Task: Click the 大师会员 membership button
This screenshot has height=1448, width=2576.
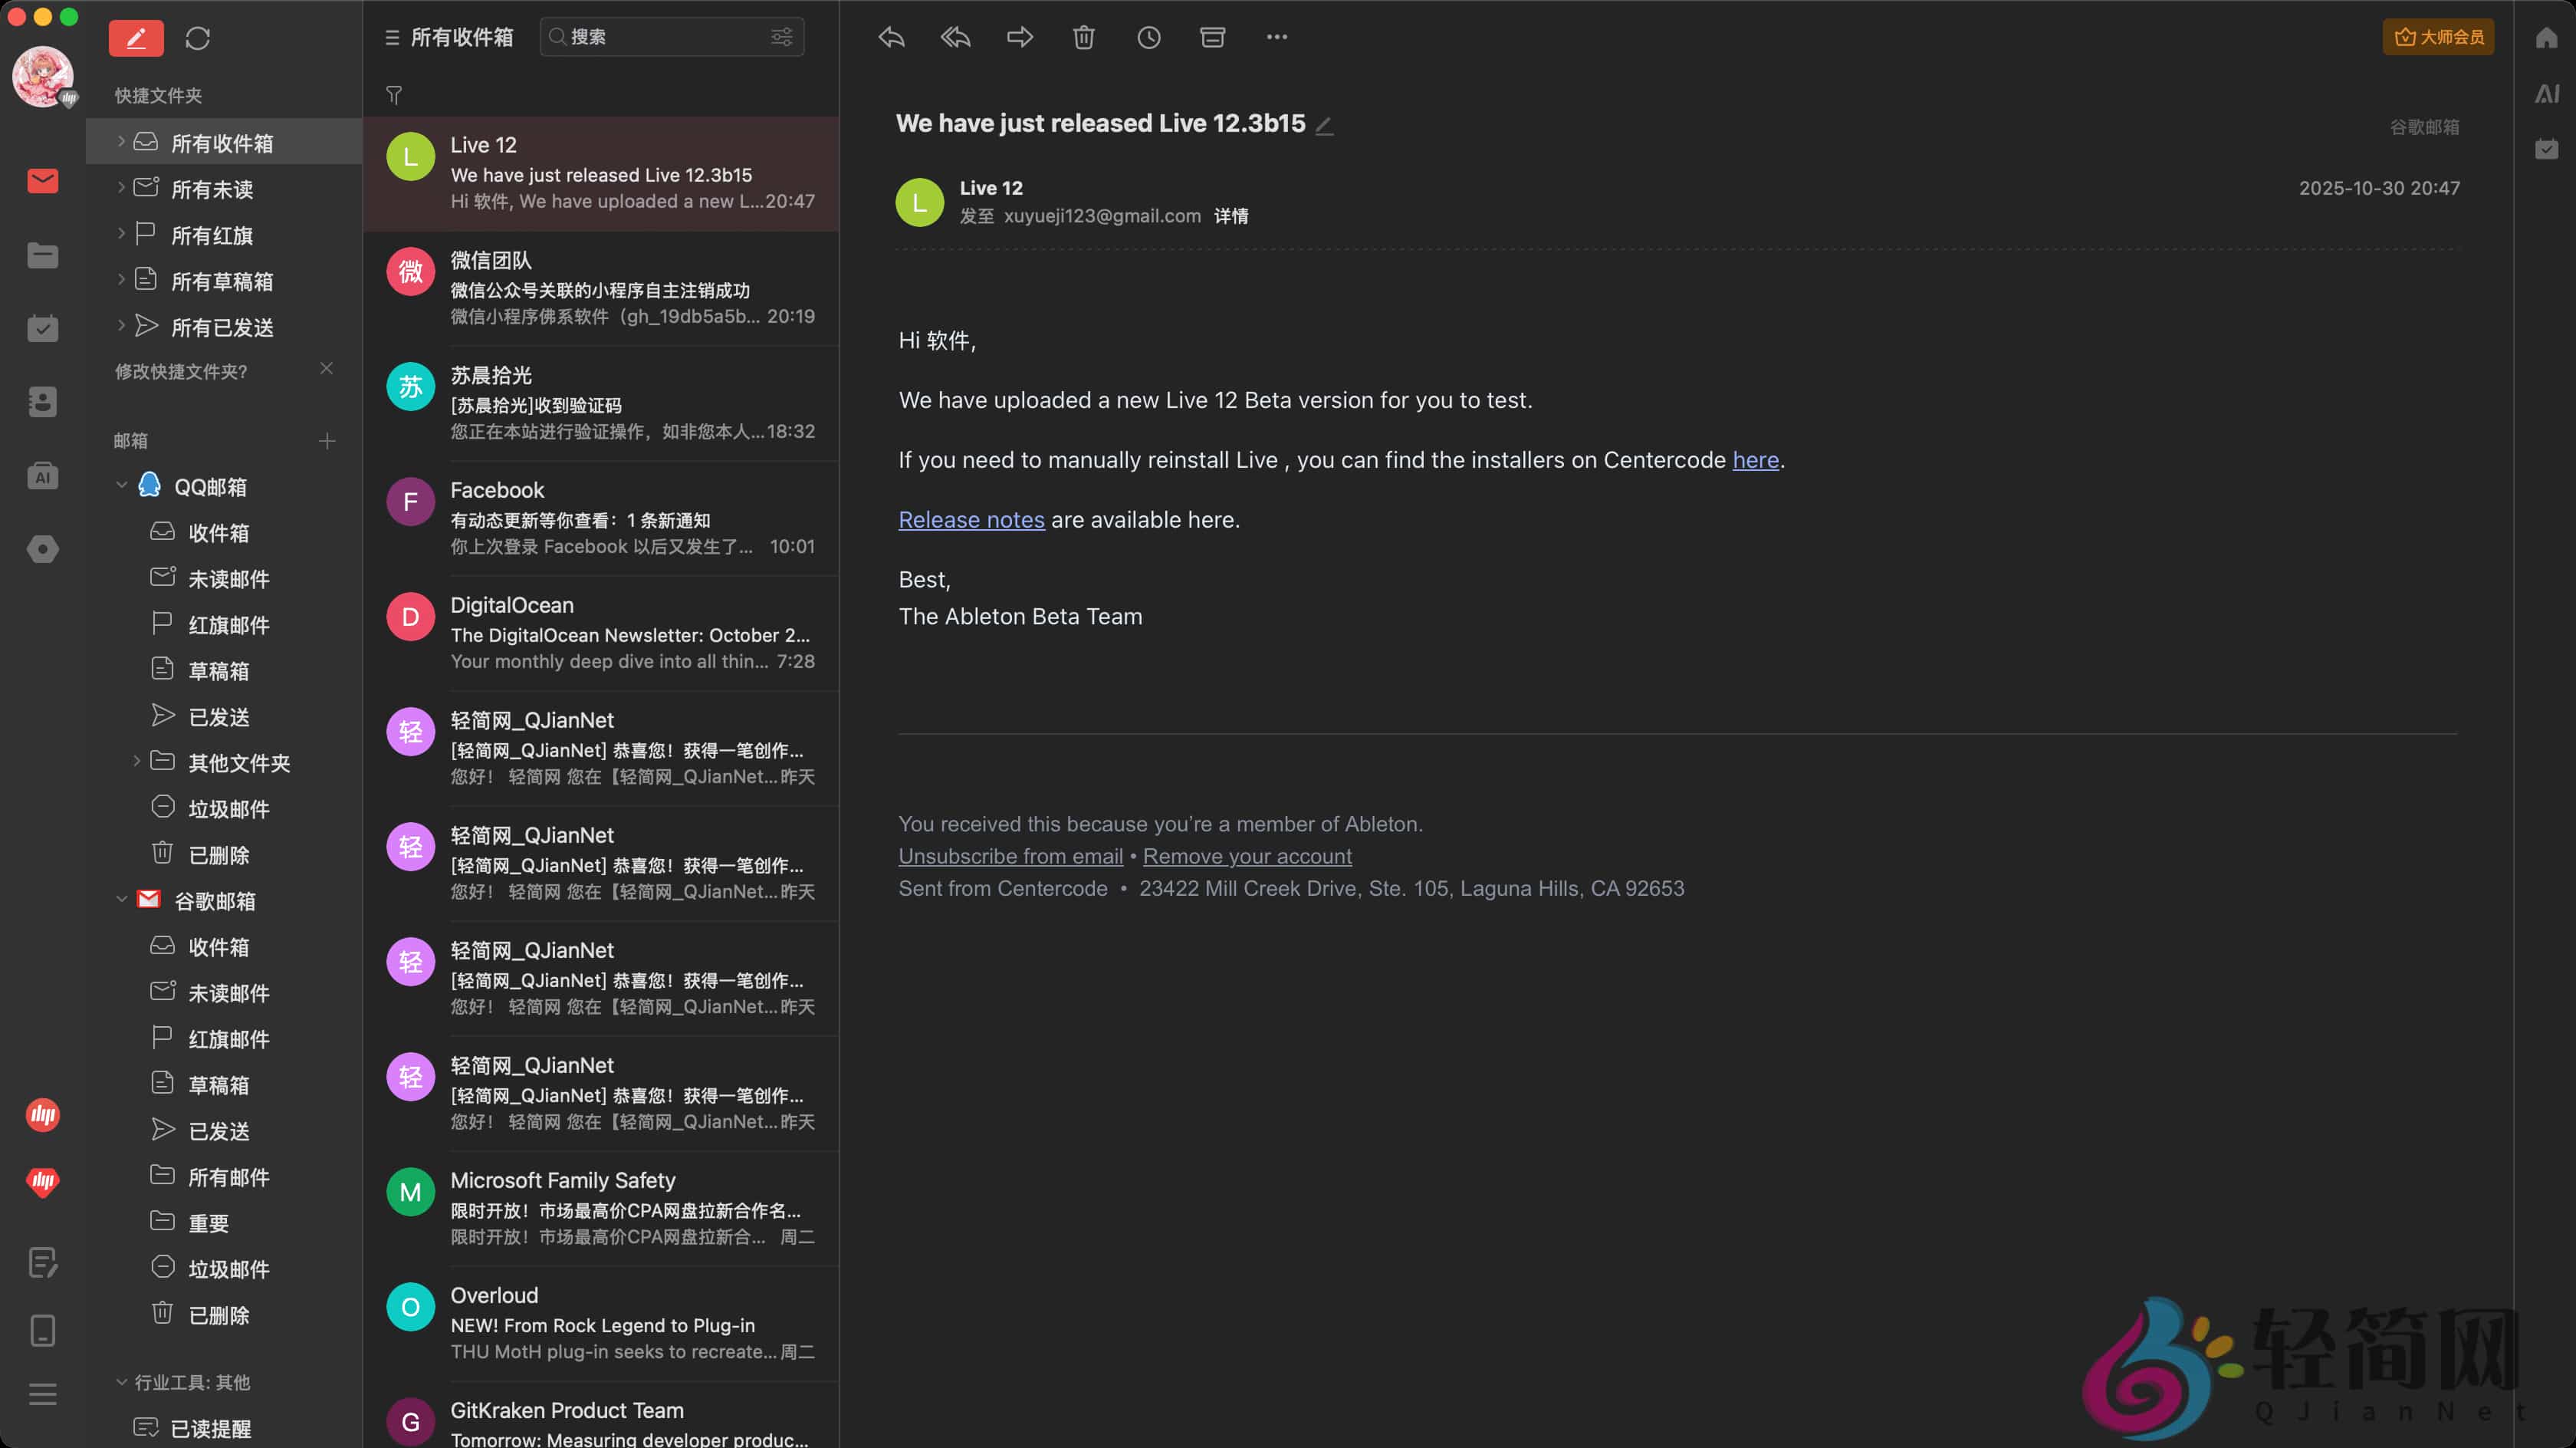Action: pos(2438,36)
